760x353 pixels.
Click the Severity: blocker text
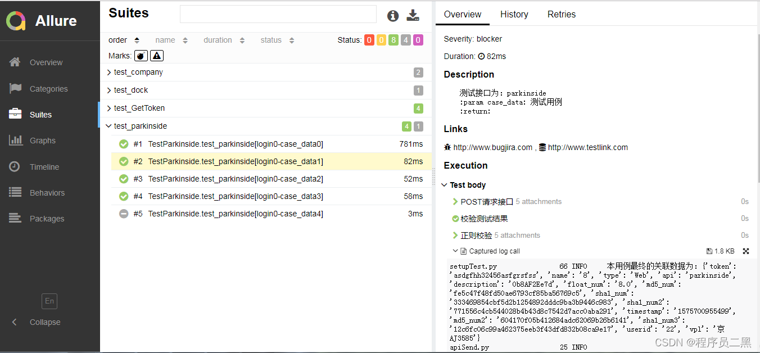[x=473, y=39]
